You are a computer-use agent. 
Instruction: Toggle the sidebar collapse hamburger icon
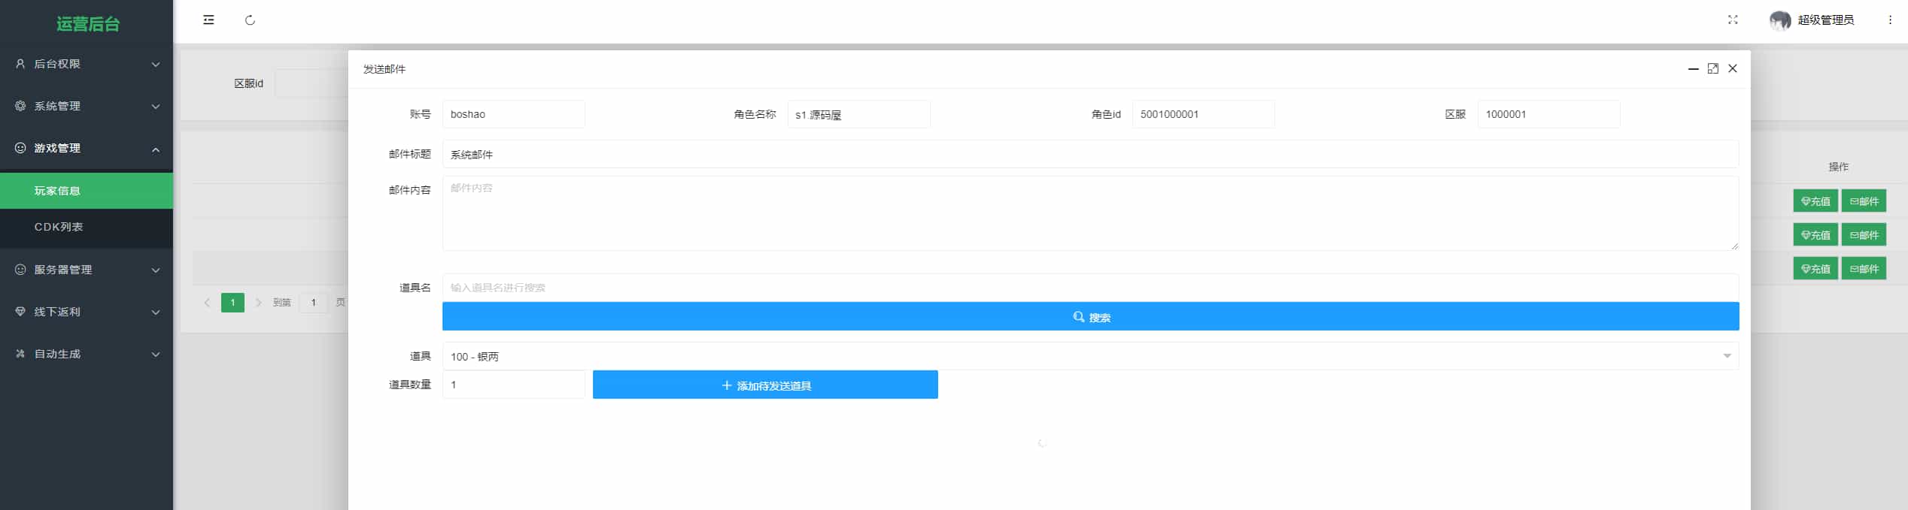click(208, 20)
